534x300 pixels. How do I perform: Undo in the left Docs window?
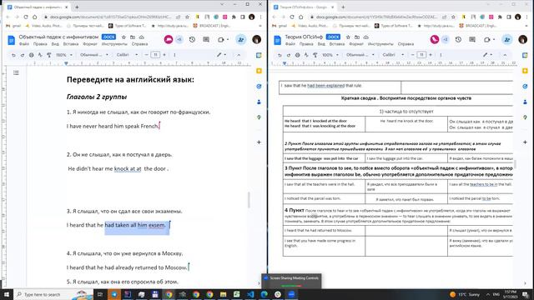(13, 55)
